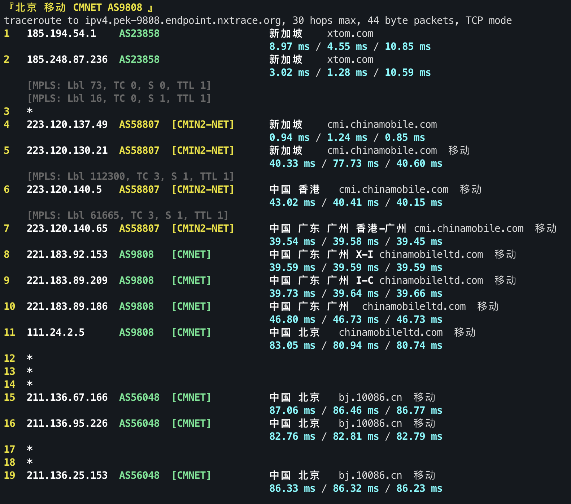Click IP address 221.183.89.186

pos(67,307)
